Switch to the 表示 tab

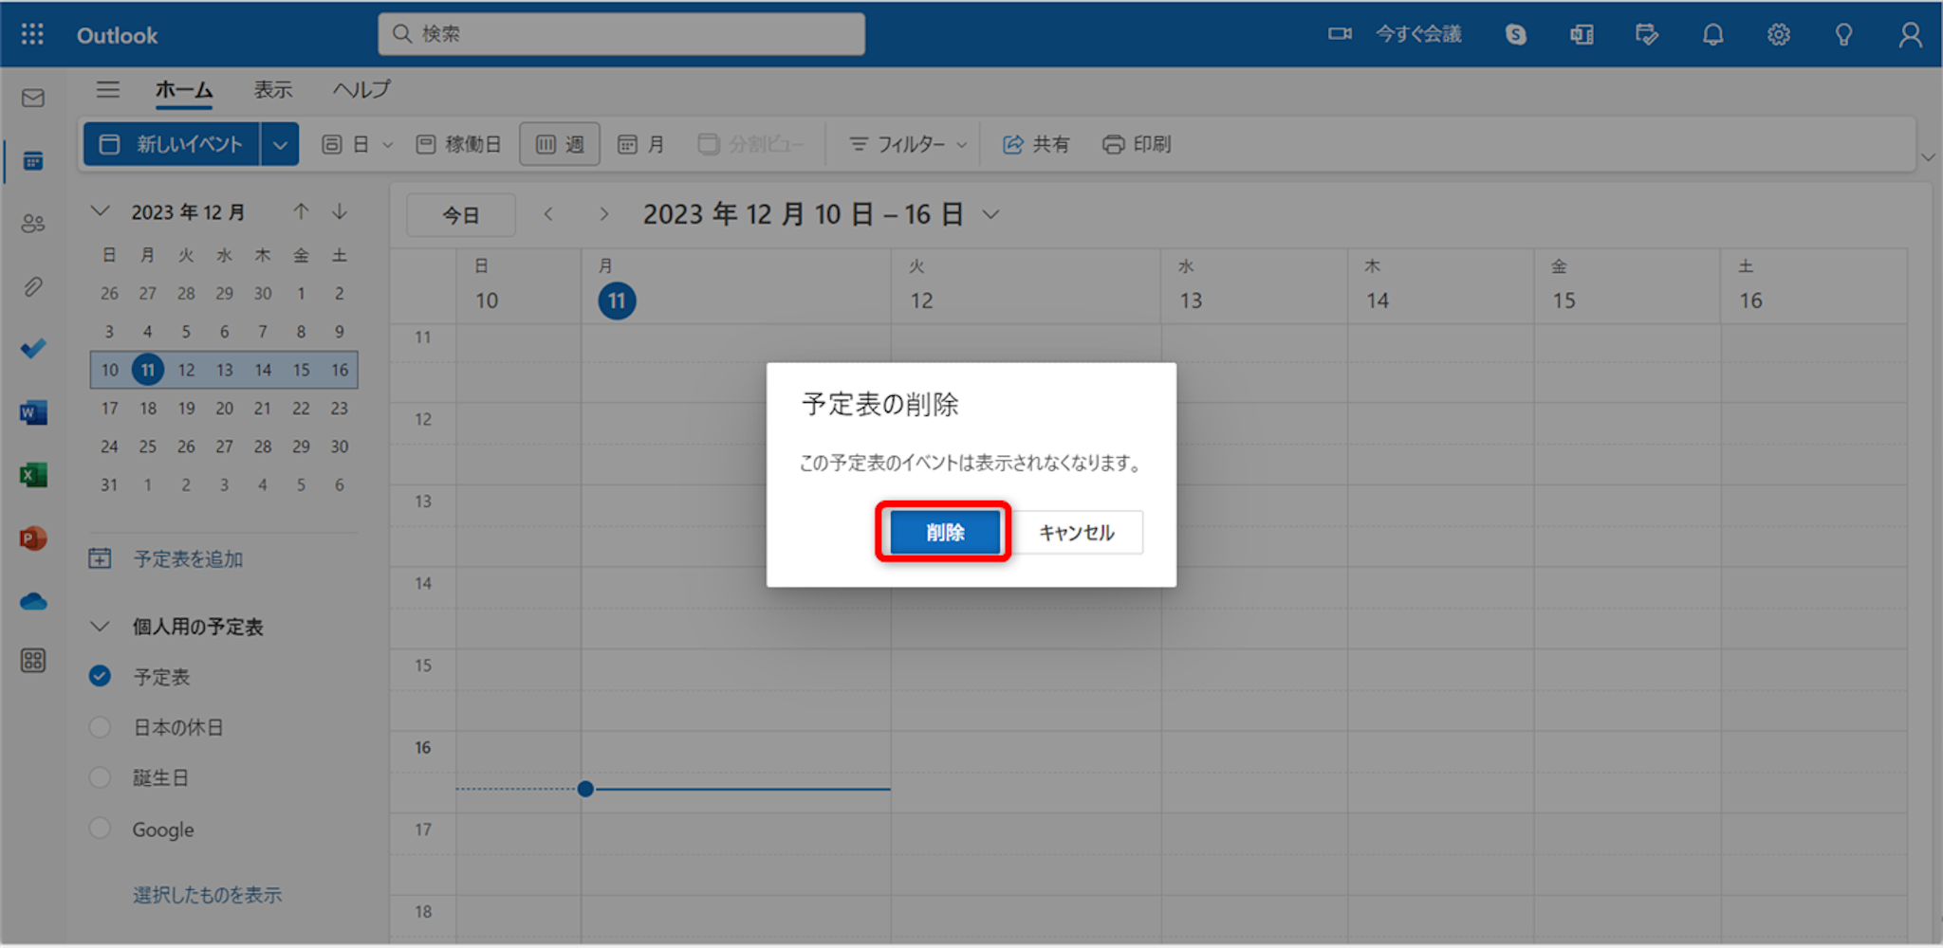(273, 90)
